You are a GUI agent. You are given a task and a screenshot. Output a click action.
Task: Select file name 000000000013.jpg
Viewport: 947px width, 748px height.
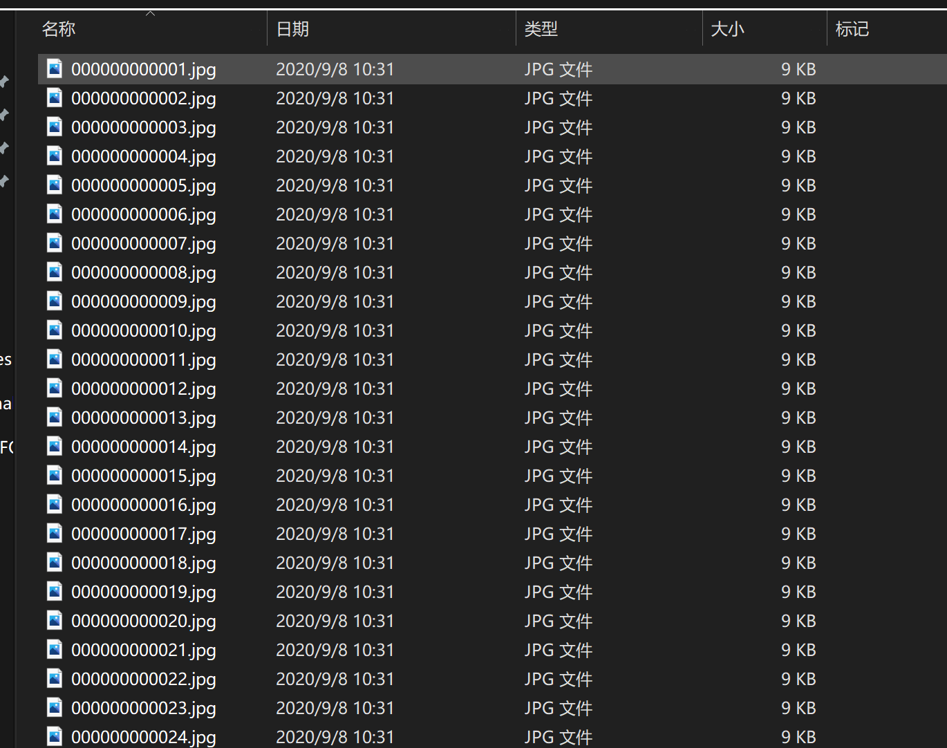[x=144, y=418]
